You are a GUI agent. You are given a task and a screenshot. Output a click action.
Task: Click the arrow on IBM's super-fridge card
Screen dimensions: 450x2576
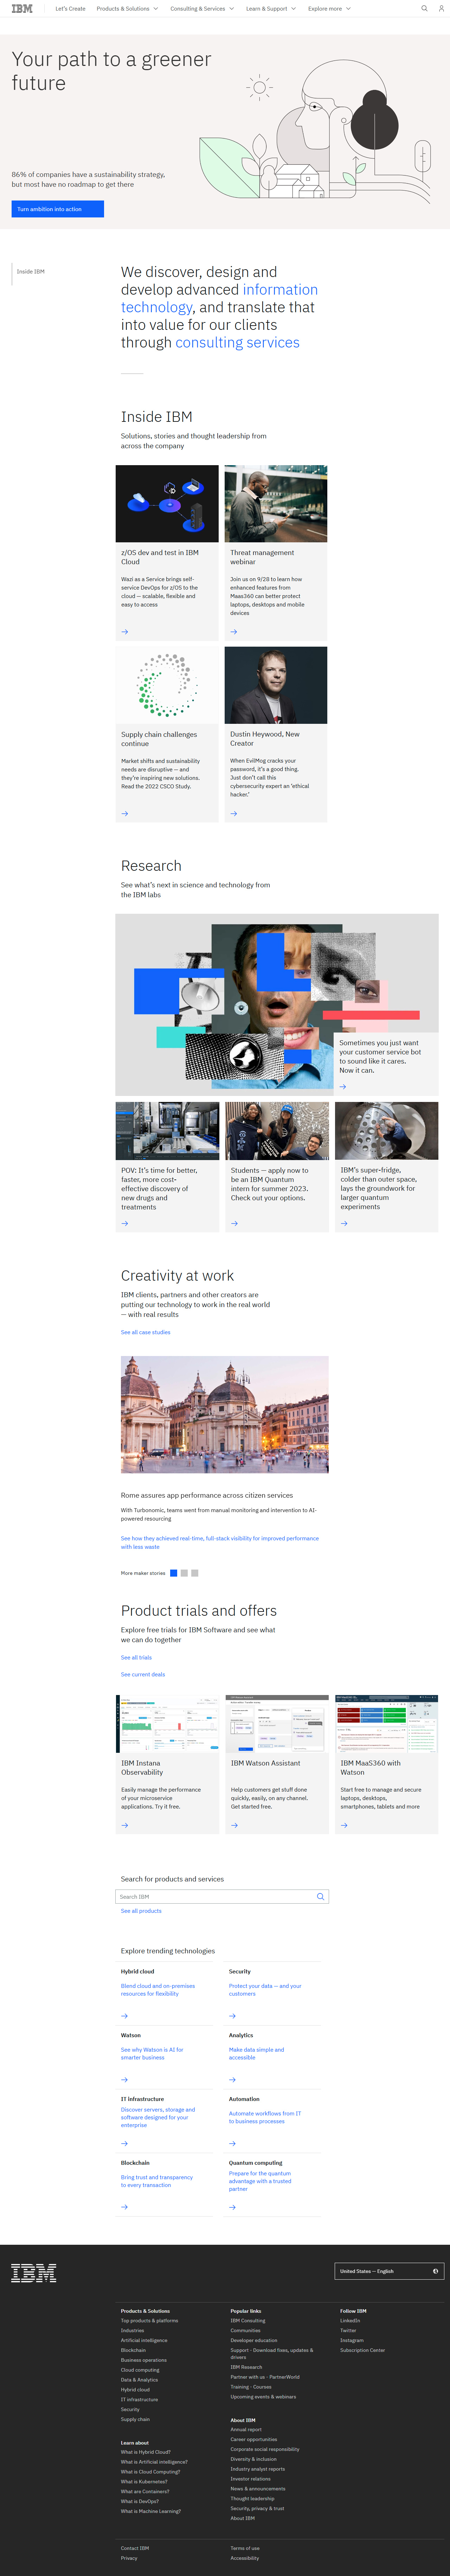pyautogui.click(x=344, y=1223)
